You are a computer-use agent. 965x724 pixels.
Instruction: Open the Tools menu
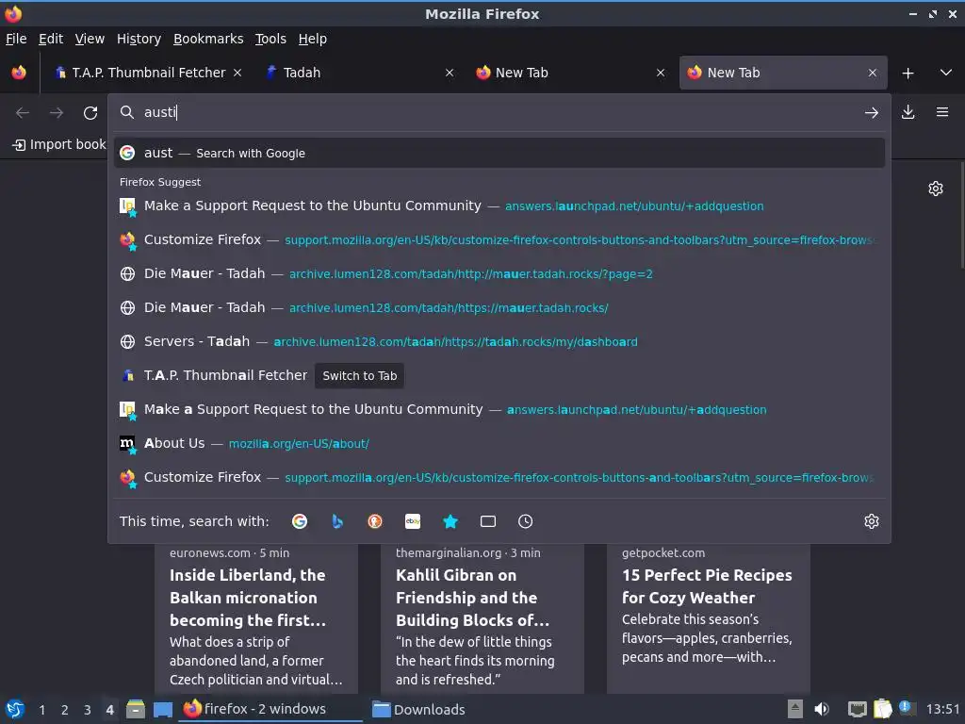(270, 39)
